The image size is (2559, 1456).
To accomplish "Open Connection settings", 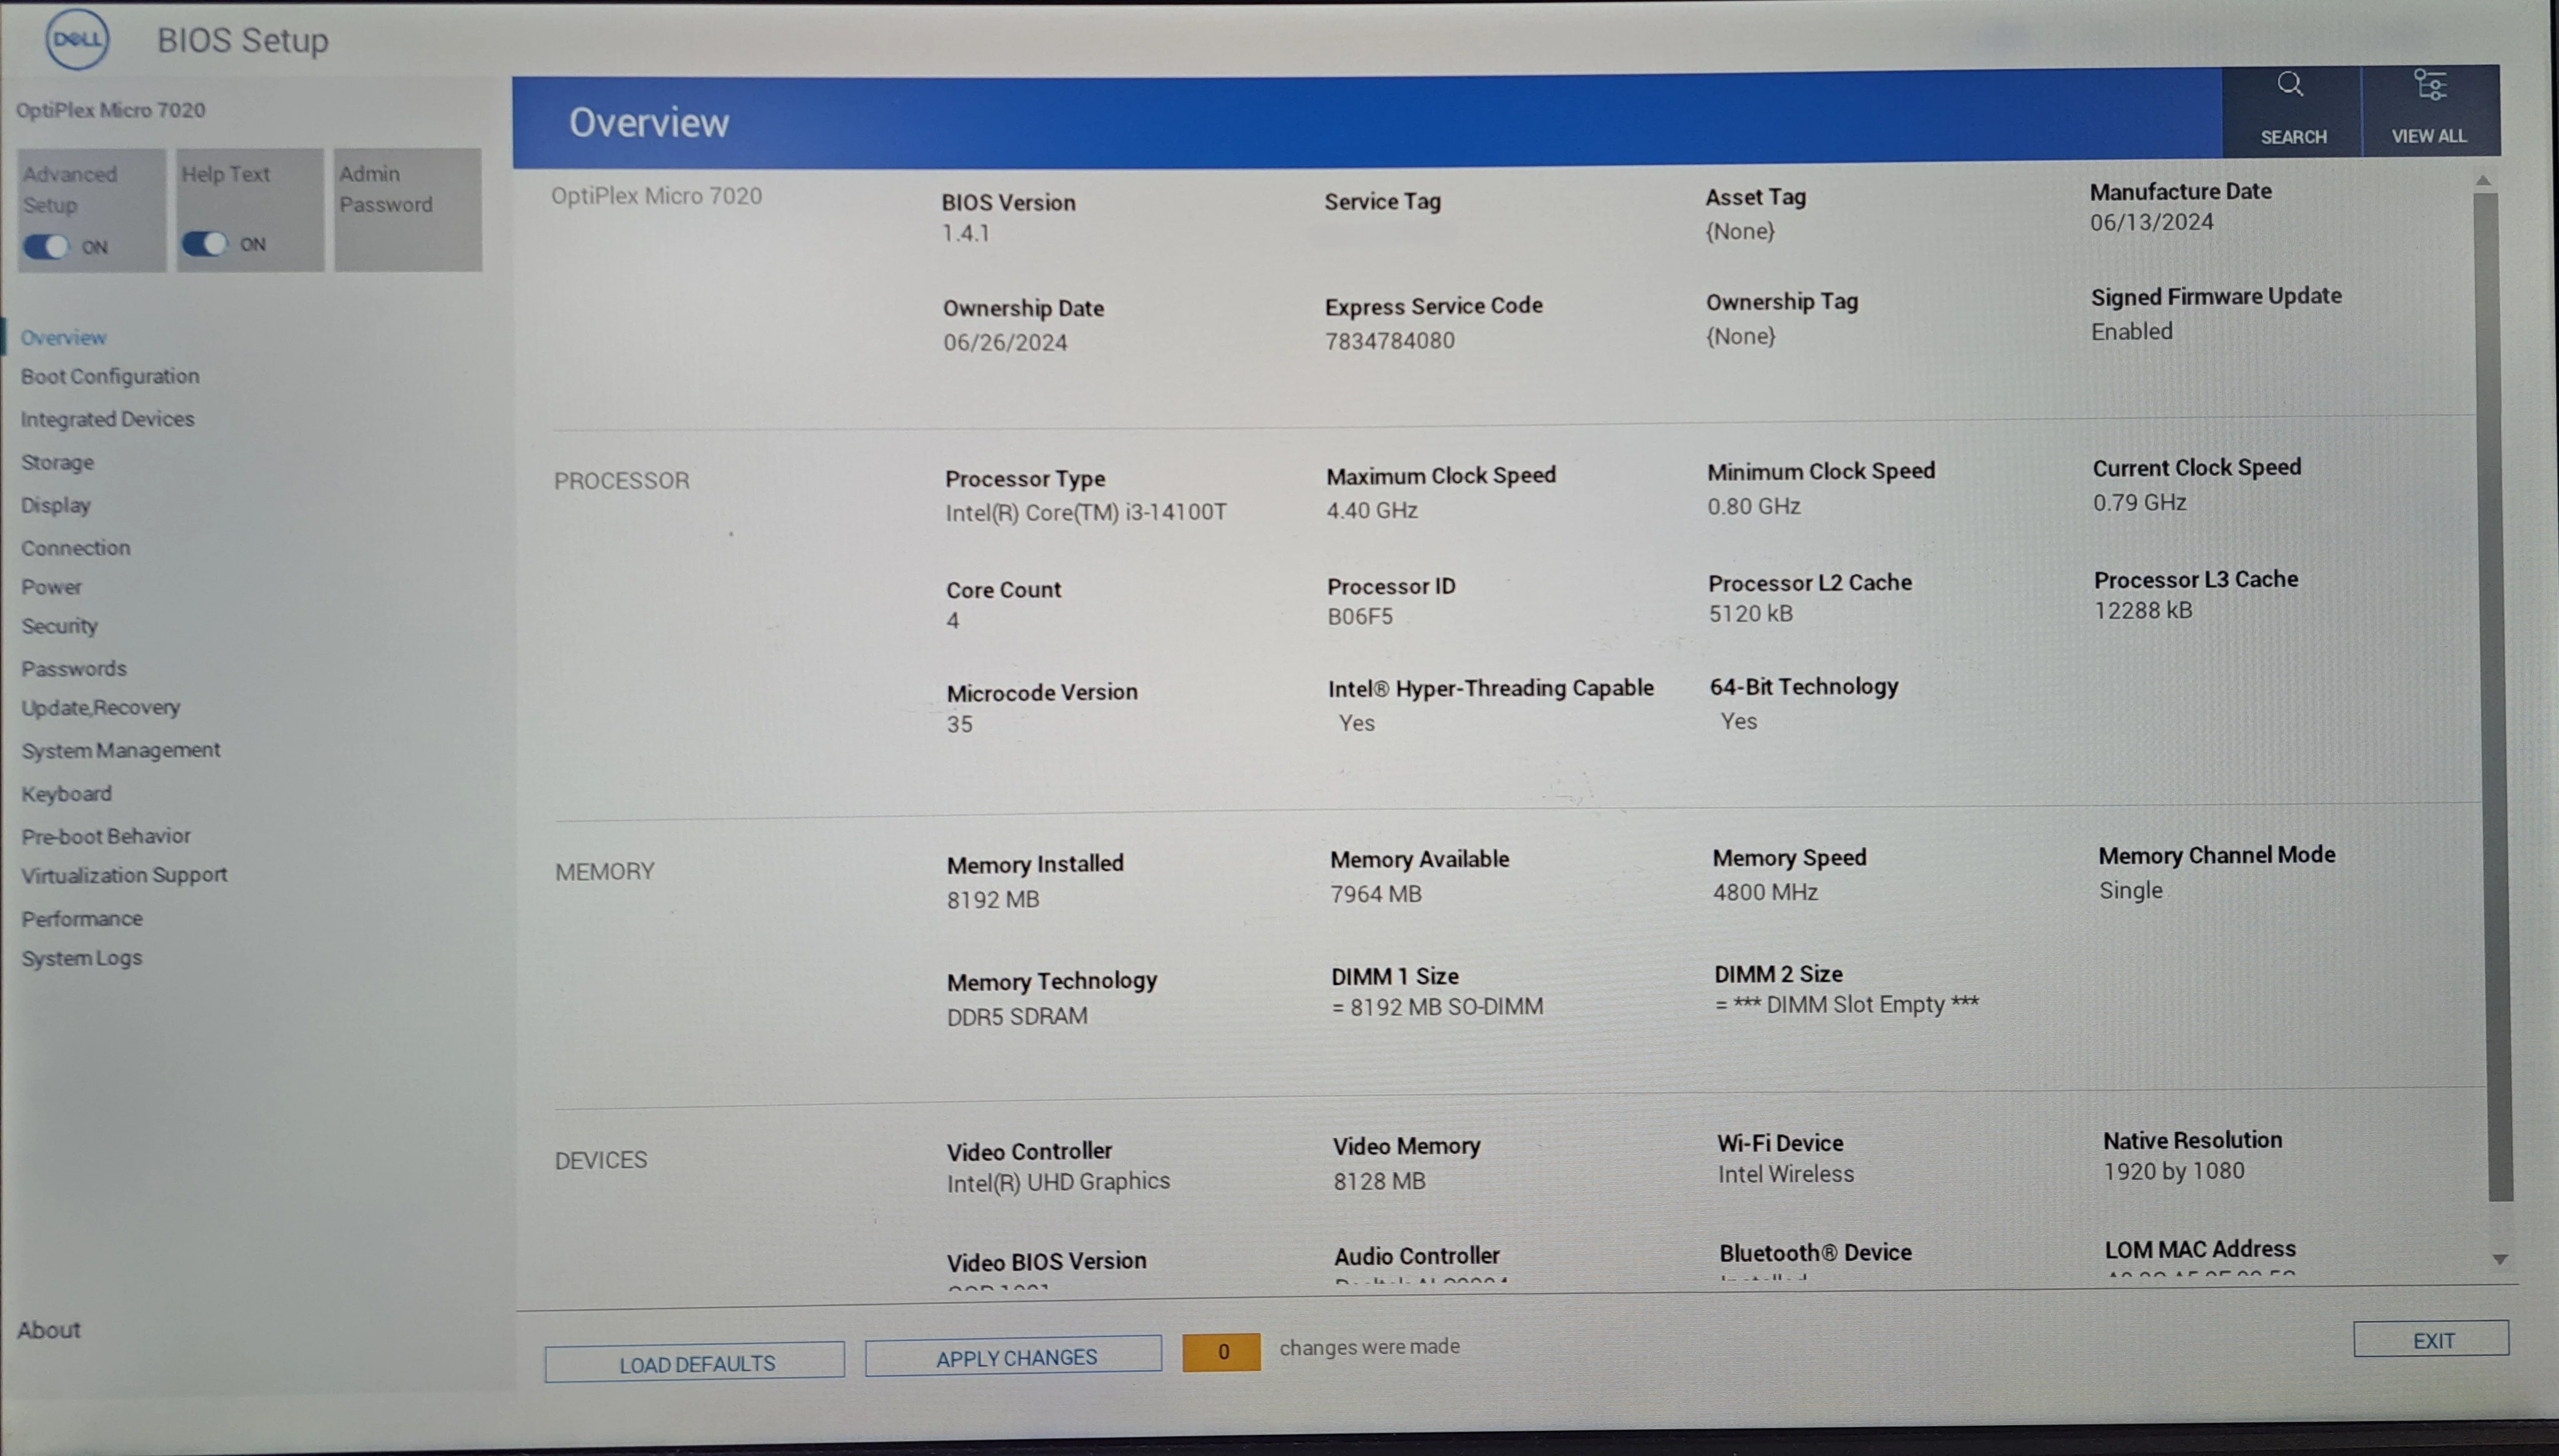I will [x=76, y=548].
